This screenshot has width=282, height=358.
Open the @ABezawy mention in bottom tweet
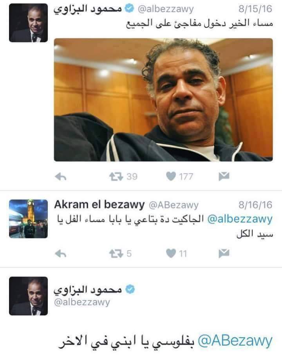point(235,341)
